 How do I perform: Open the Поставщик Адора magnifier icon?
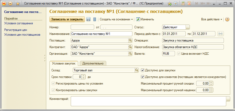[x=130, y=40]
